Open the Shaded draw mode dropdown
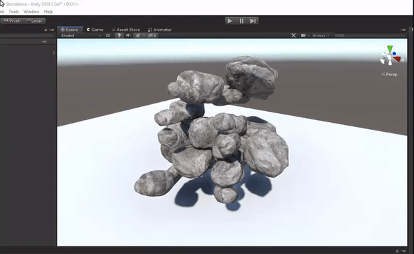The width and height of the screenshot is (414, 254). coord(81,35)
